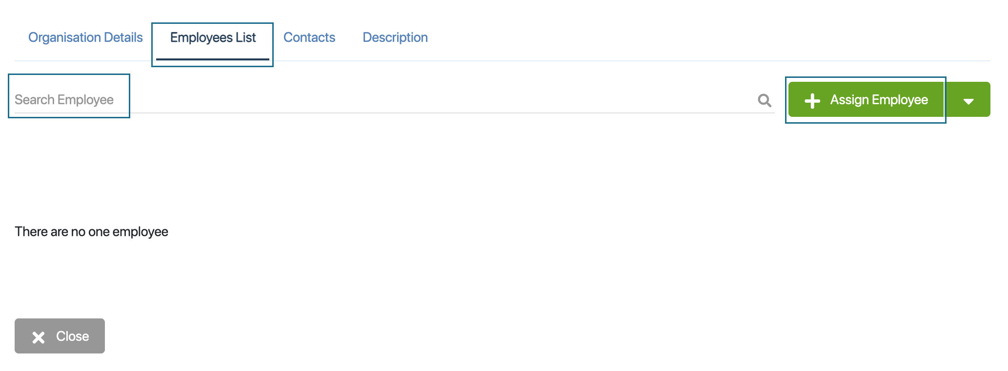Click the plus icon on Assign Employee
Screen dimensions: 1008x371
pos(812,101)
